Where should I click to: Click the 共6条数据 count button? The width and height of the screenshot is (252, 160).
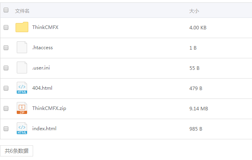16,151
